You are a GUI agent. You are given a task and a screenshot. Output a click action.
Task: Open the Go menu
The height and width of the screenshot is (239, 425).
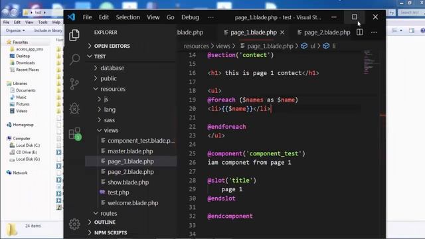[x=170, y=17]
